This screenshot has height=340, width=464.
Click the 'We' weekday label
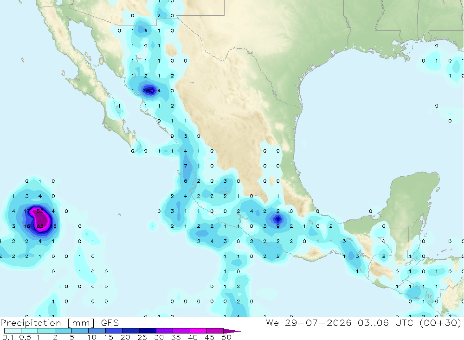(272, 322)
